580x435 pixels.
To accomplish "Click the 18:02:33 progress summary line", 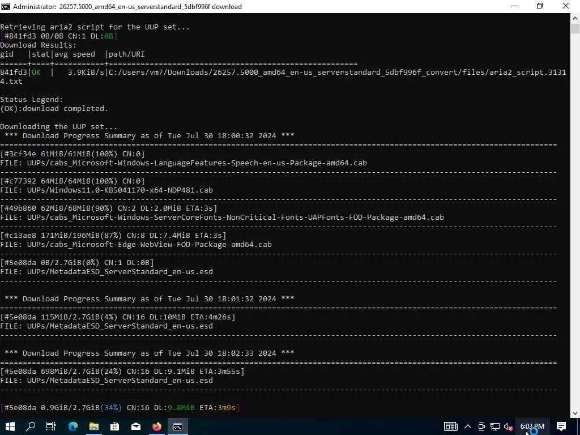I will click(x=150, y=353).
